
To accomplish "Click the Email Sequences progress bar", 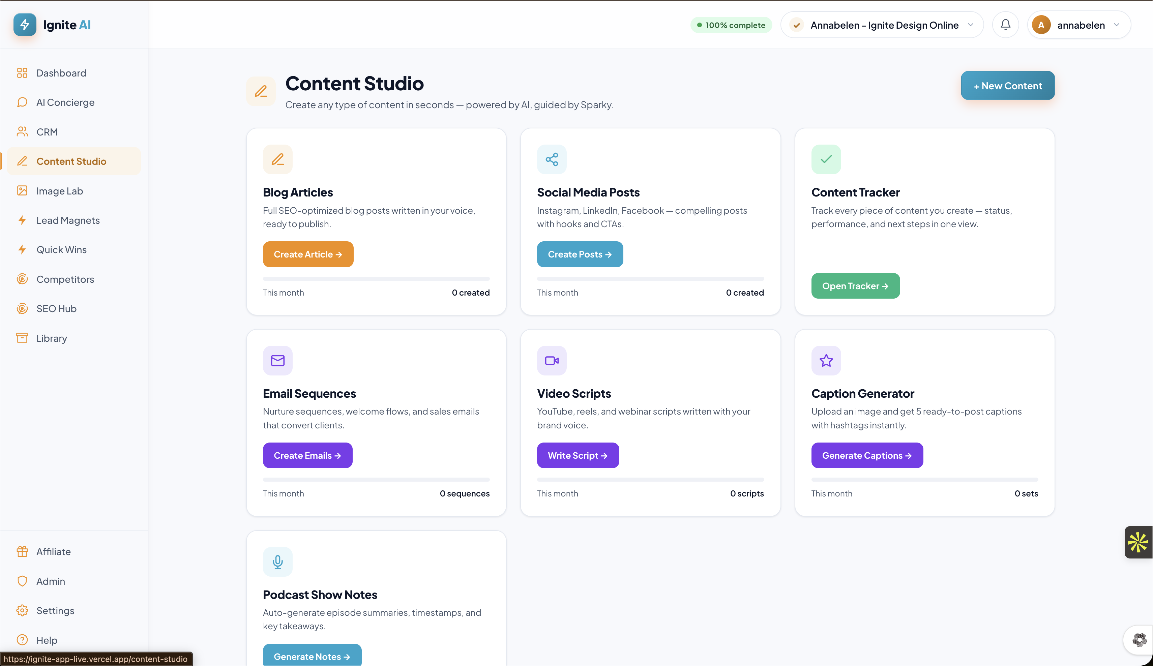I will [x=376, y=480].
